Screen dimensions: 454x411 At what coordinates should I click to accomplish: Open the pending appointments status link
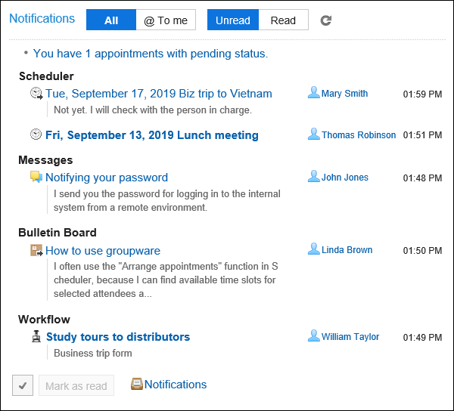(151, 54)
